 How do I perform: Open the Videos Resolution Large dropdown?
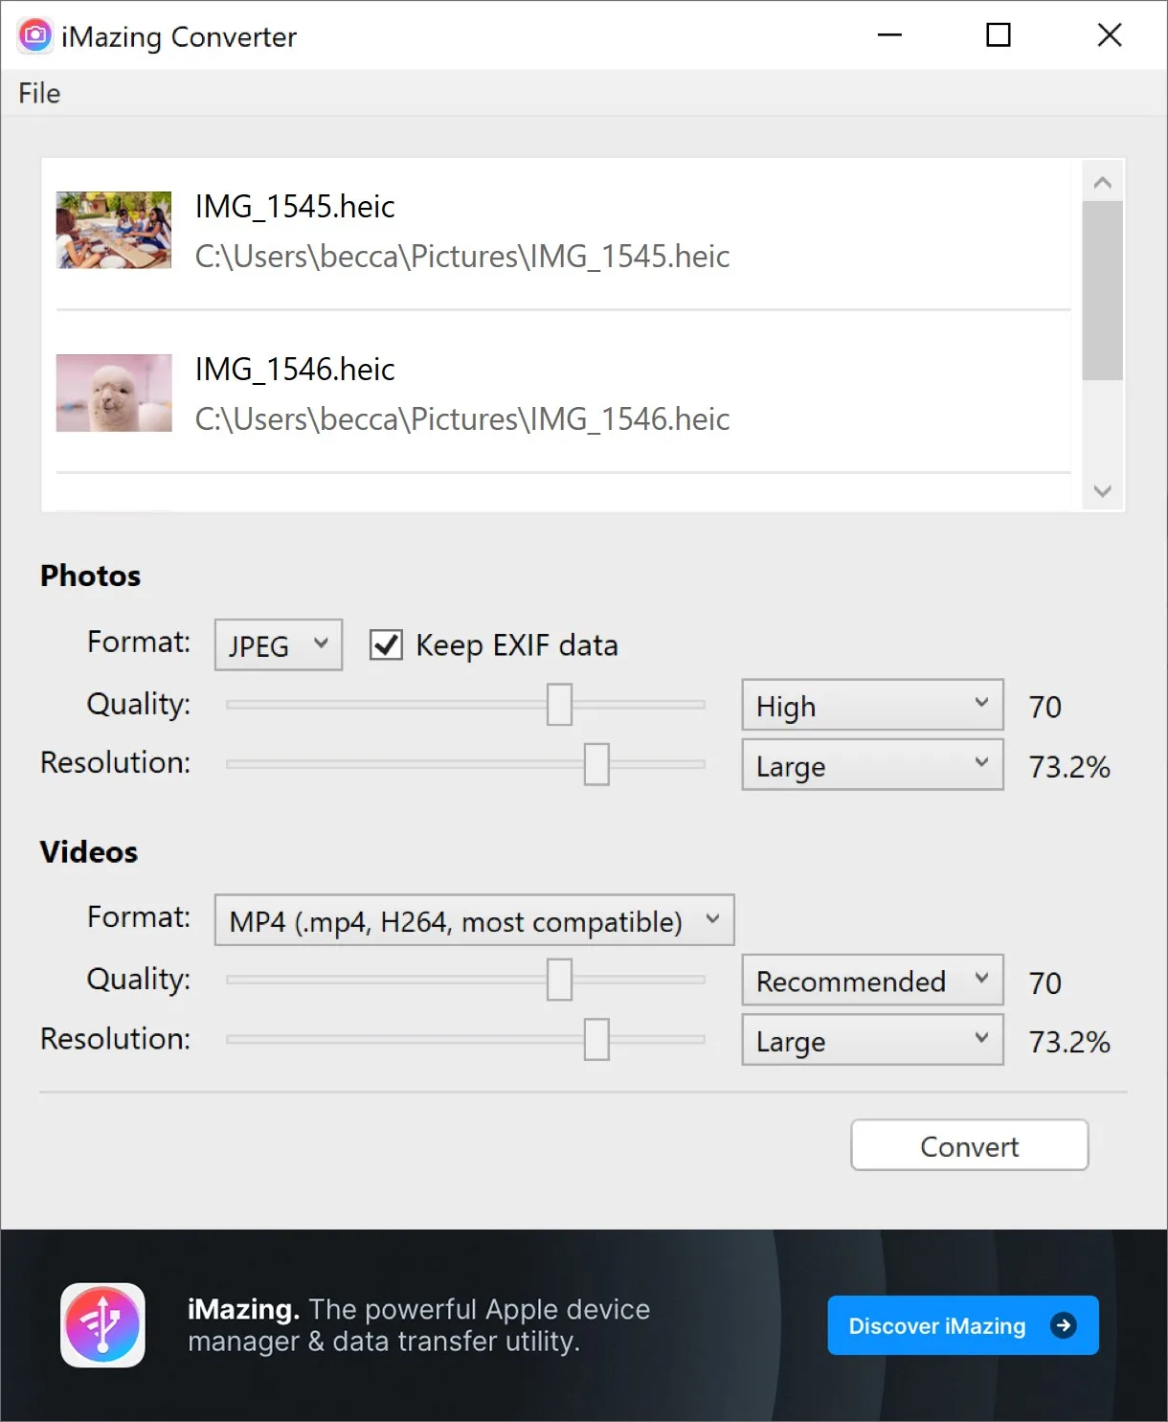(872, 1040)
